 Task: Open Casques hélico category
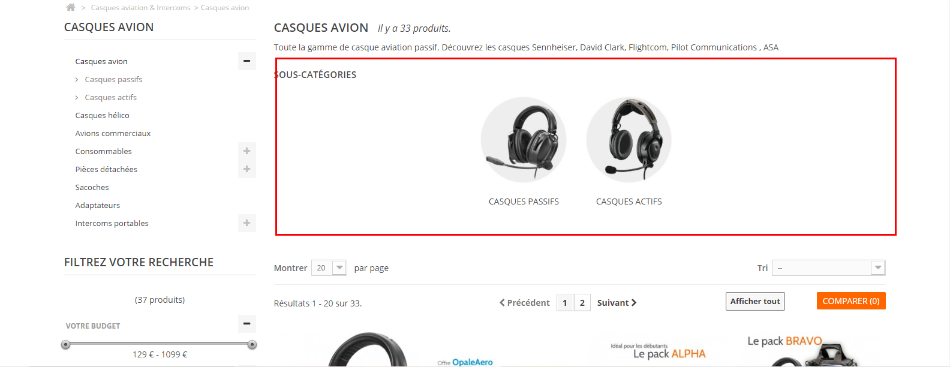pyautogui.click(x=102, y=115)
